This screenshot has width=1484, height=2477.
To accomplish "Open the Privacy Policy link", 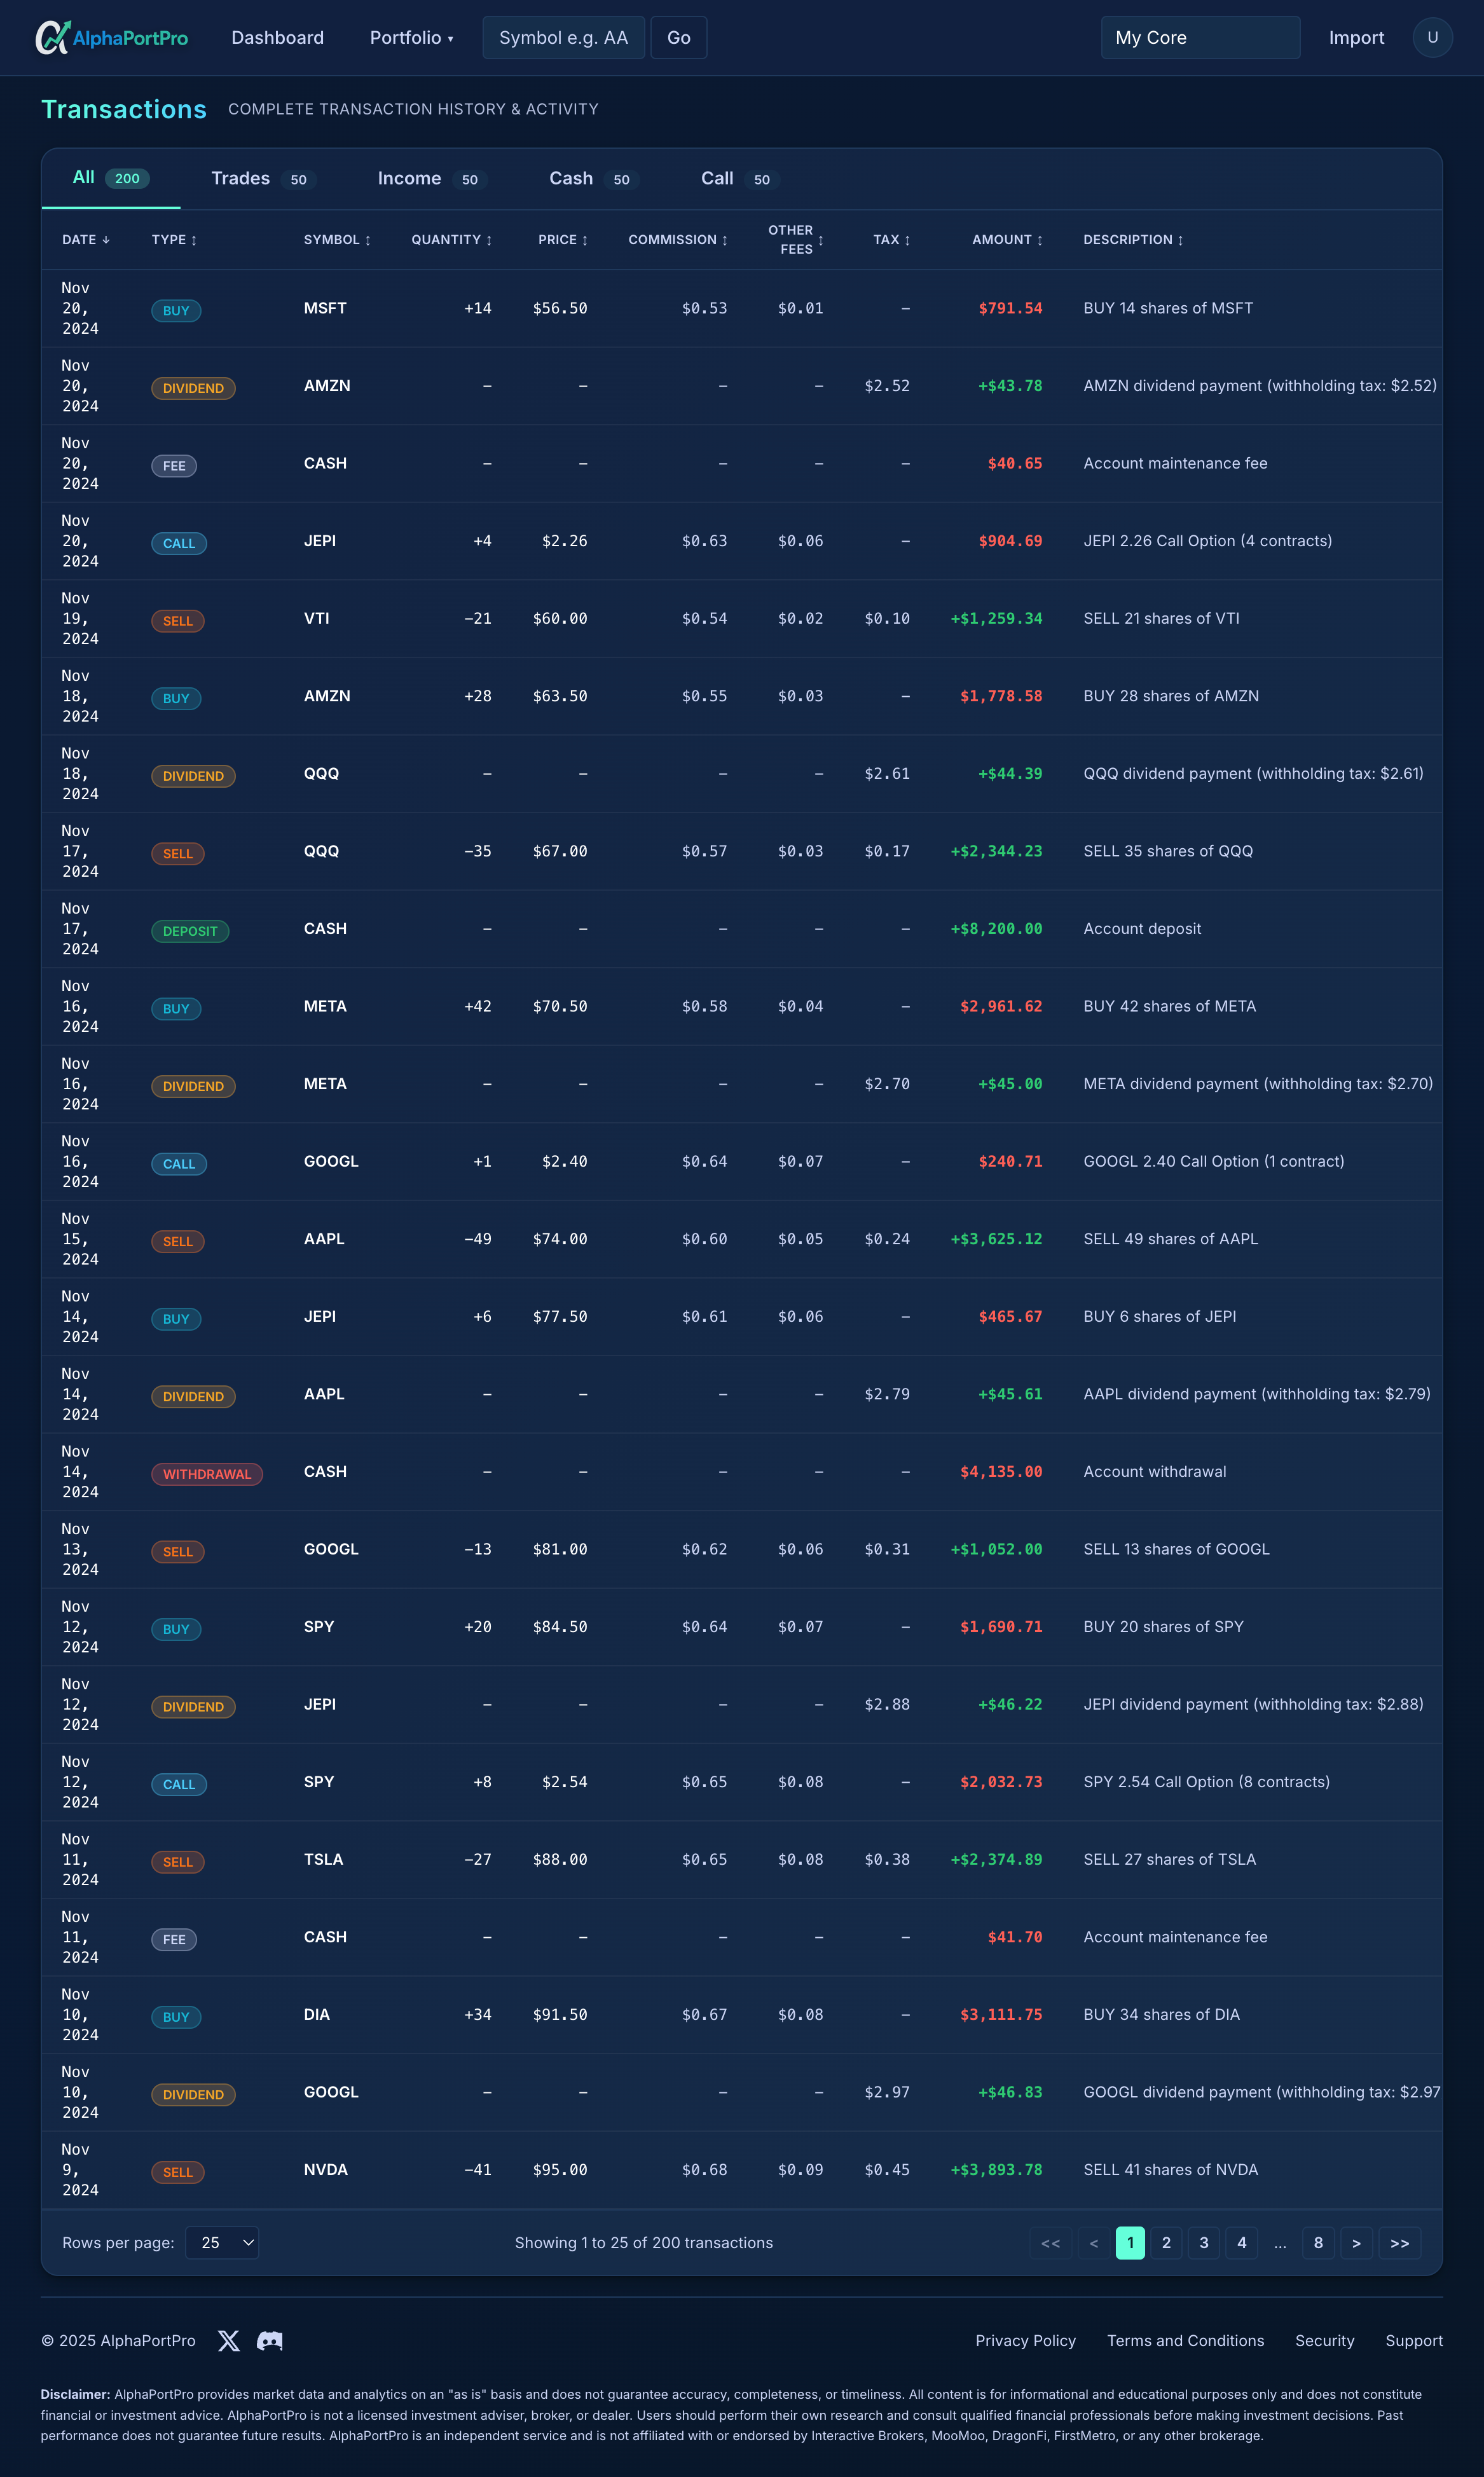I will [x=1025, y=2341].
